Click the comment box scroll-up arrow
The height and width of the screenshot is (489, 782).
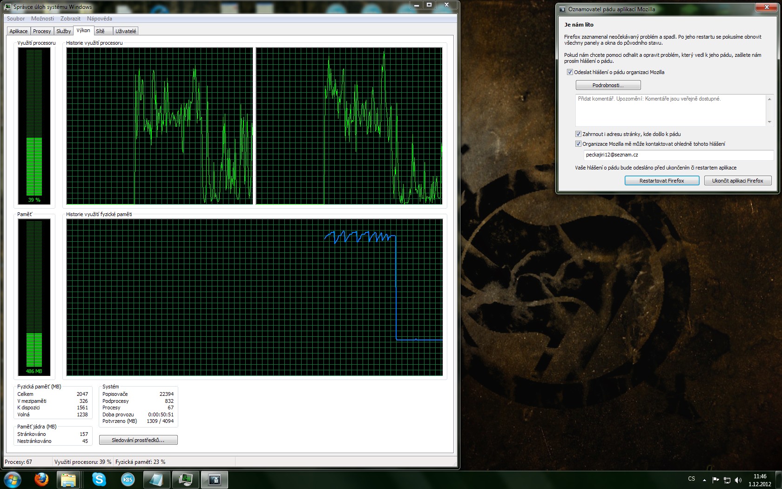769,99
